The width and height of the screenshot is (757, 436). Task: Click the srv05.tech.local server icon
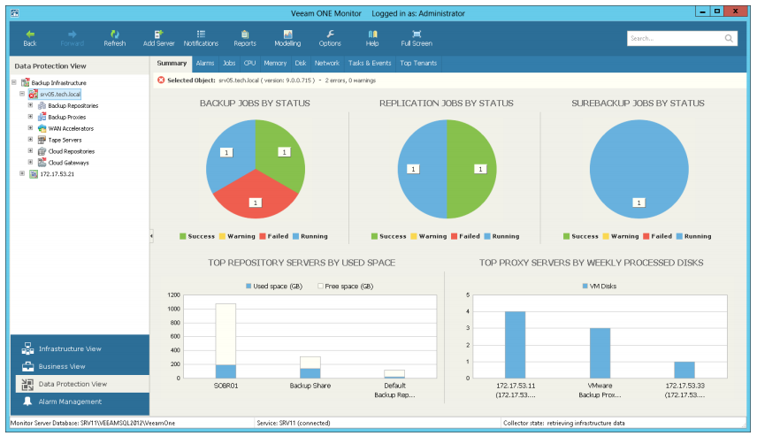(x=33, y=94)
